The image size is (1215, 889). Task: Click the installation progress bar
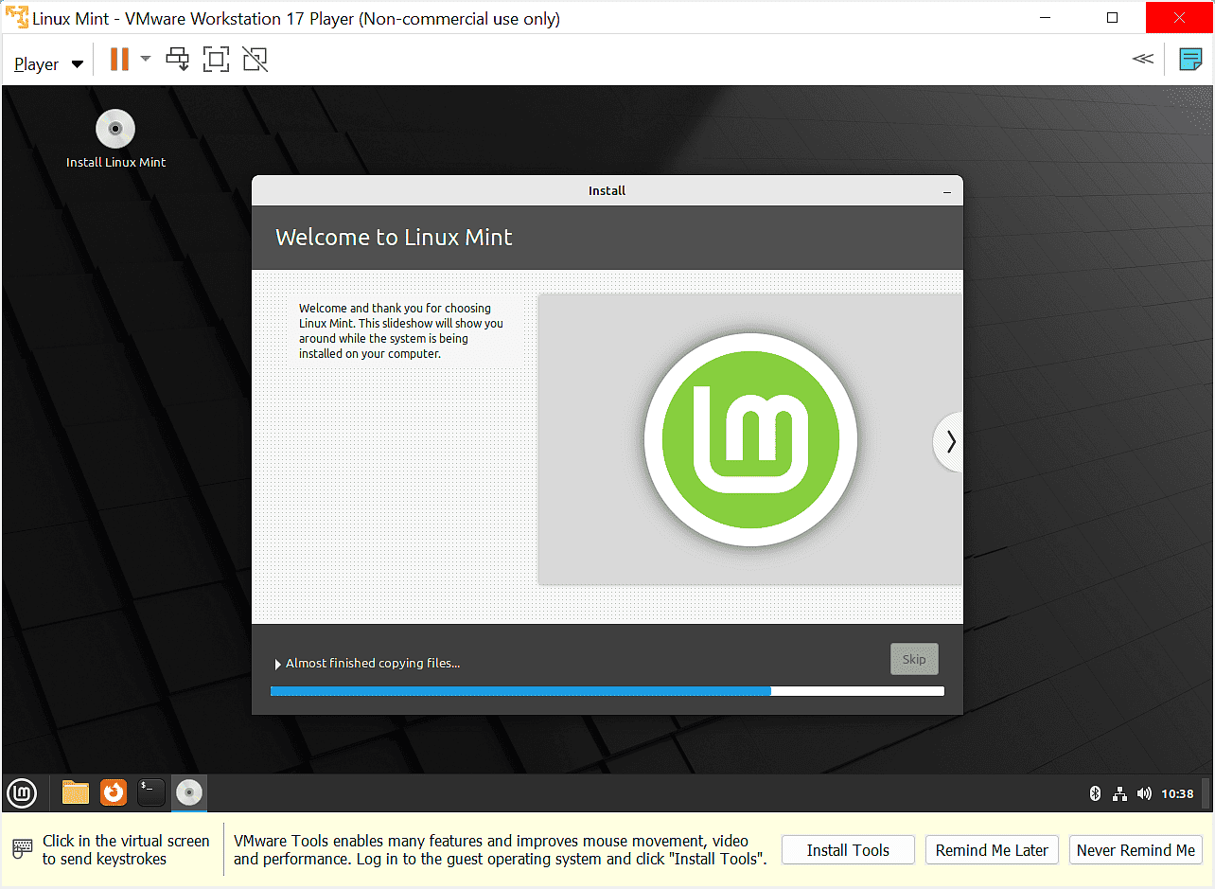coord(607,691)
